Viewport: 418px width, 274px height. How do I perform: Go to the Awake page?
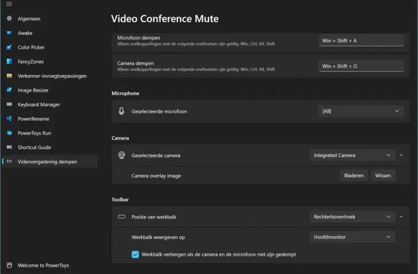click(49, 33)
